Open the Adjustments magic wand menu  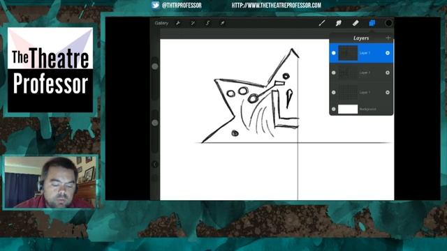[193, 23]
